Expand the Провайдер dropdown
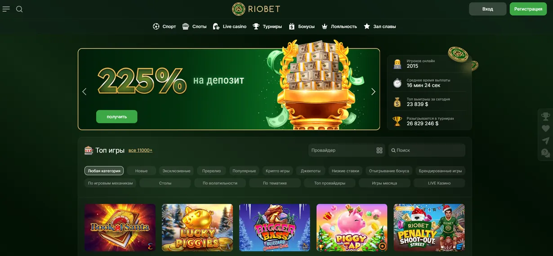 point(347,150)
